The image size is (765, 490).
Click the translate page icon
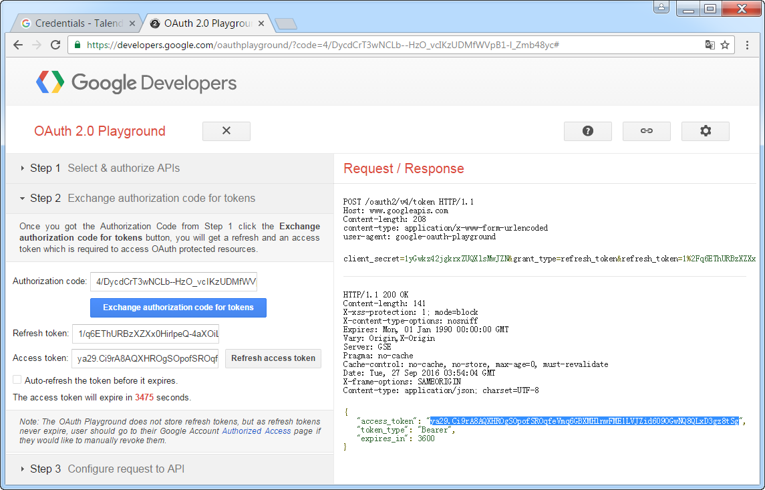[x=710, y=45]
